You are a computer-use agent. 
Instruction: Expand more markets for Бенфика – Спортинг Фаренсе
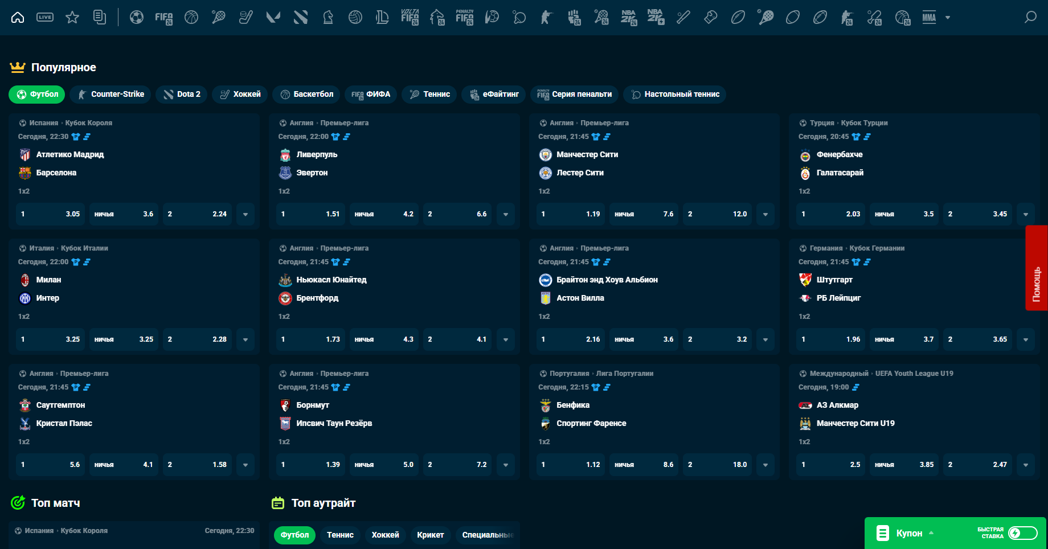pyautogui.click(x=765, y=465)
